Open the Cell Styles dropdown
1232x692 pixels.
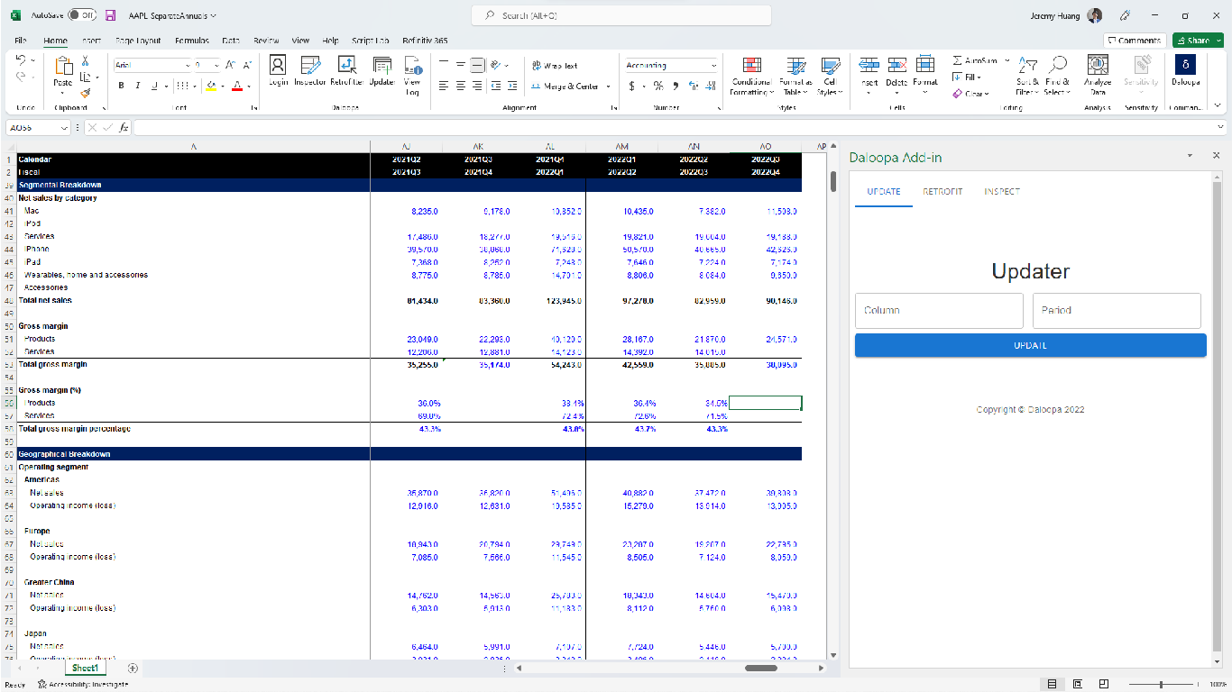pos(830,76)
